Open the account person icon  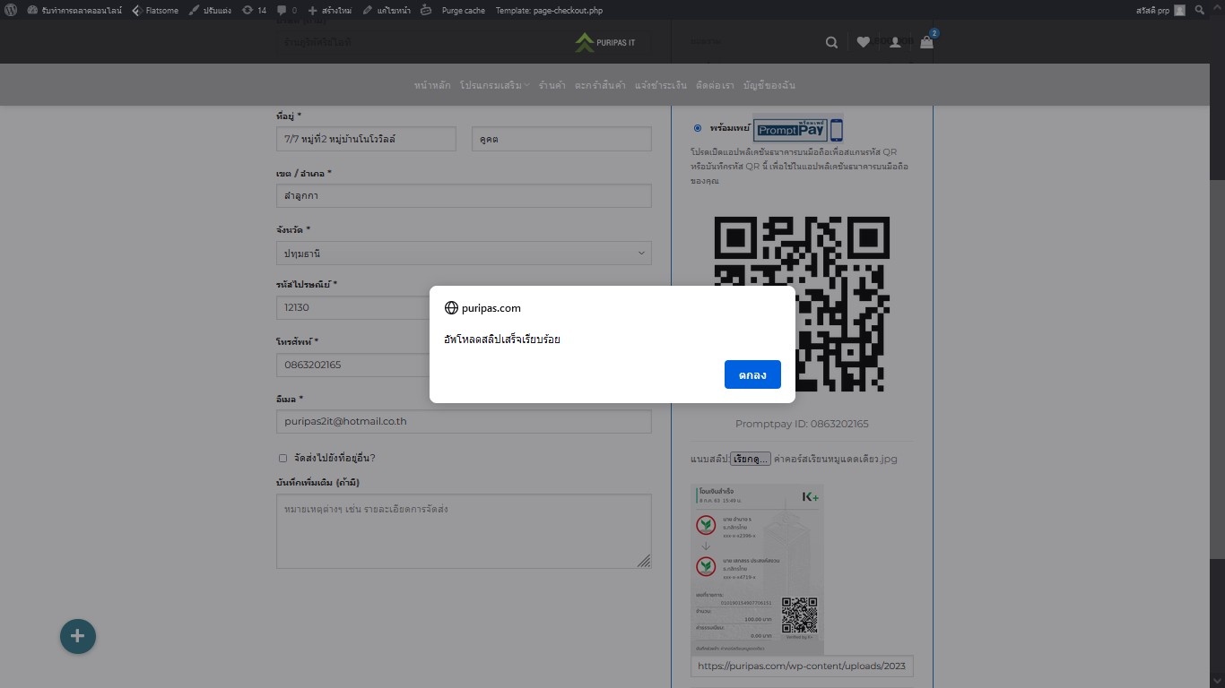point(894,41)
